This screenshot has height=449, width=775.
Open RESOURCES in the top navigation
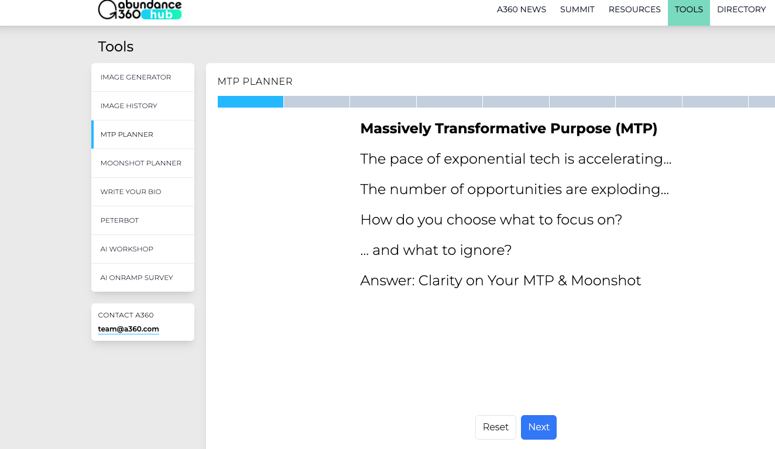(x=635, y=9)
